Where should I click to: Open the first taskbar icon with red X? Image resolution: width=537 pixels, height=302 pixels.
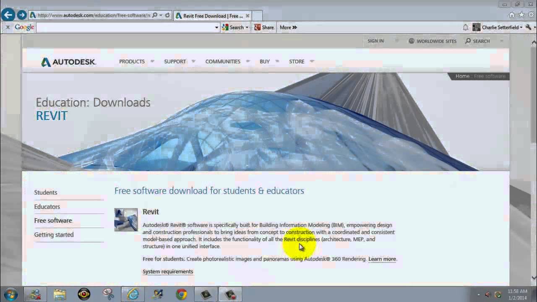[x=36, y=294]
